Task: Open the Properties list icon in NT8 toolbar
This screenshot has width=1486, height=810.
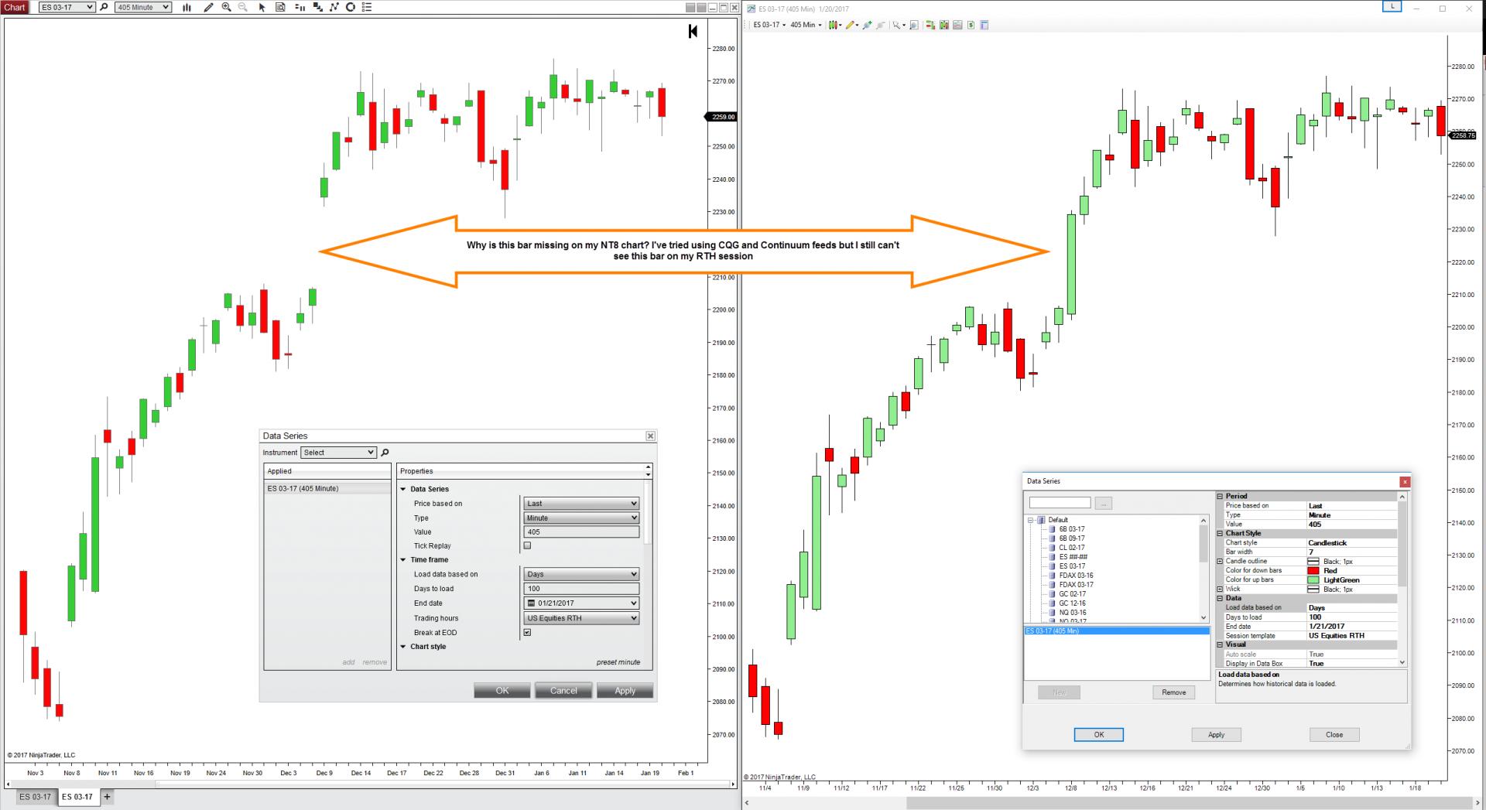Action: [367, 7]
